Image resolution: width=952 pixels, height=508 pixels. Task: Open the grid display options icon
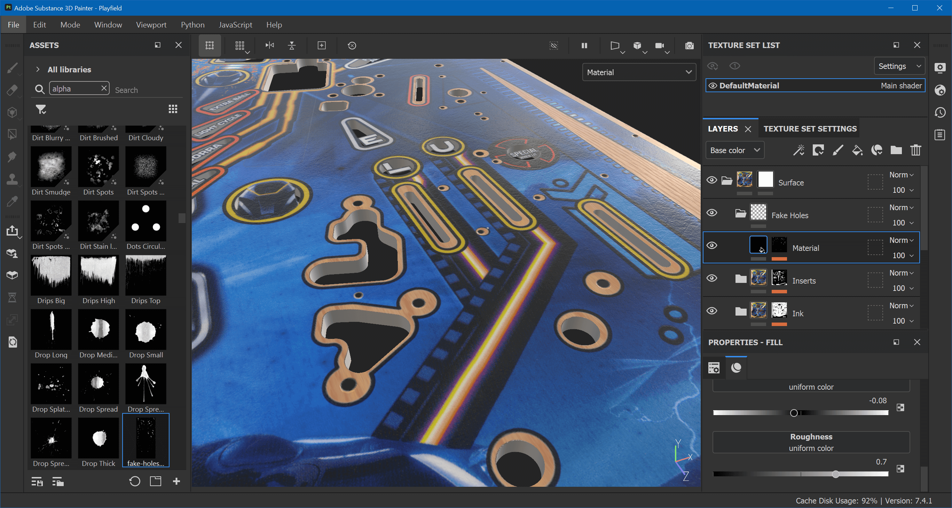point(240,46)
